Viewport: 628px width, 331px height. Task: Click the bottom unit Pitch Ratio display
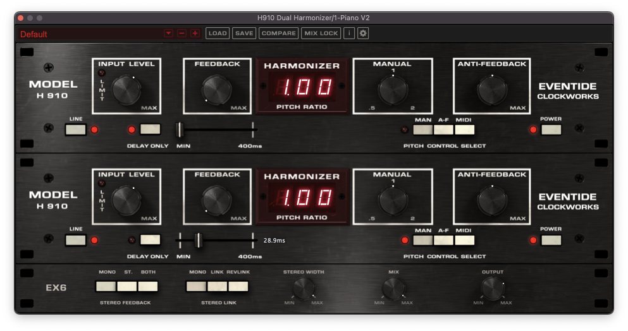(x=302, y=197)
